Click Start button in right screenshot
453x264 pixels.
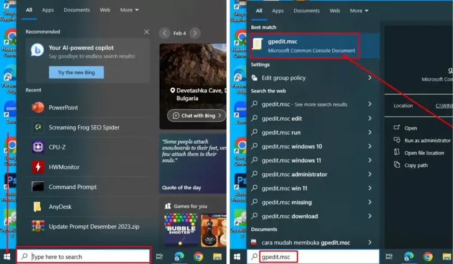pos(237,256)
